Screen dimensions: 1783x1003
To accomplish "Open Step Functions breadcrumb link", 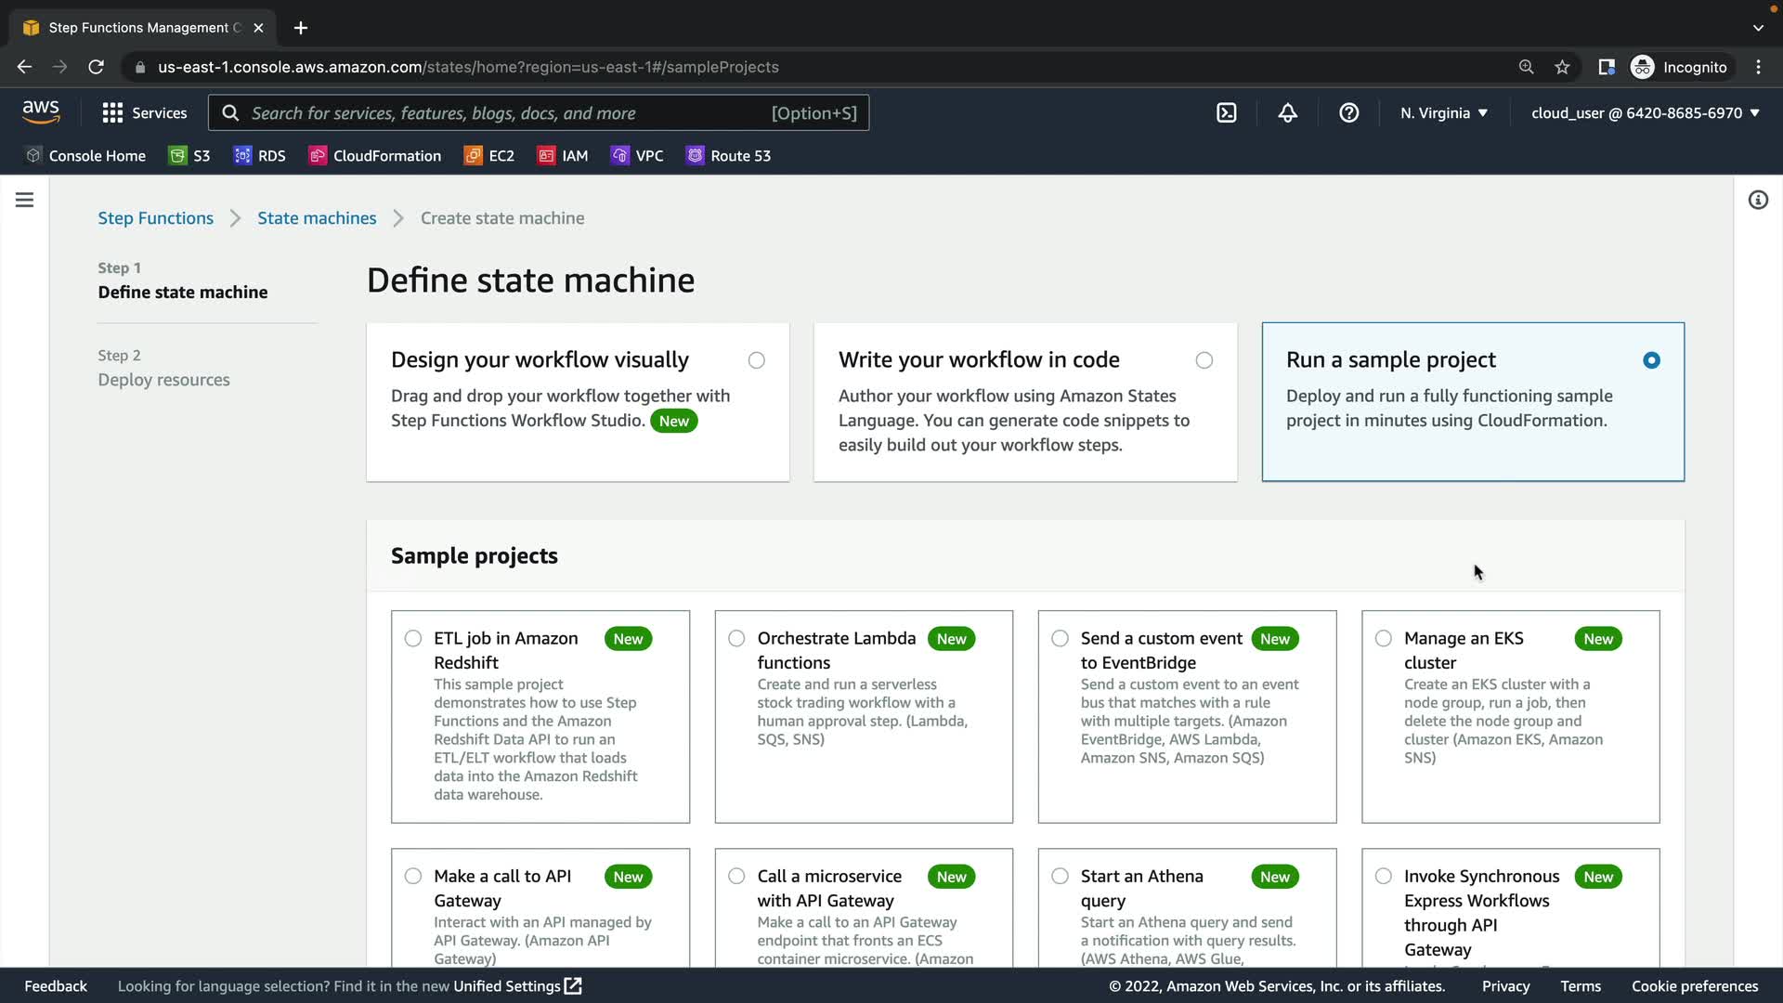I will [155, 218].
